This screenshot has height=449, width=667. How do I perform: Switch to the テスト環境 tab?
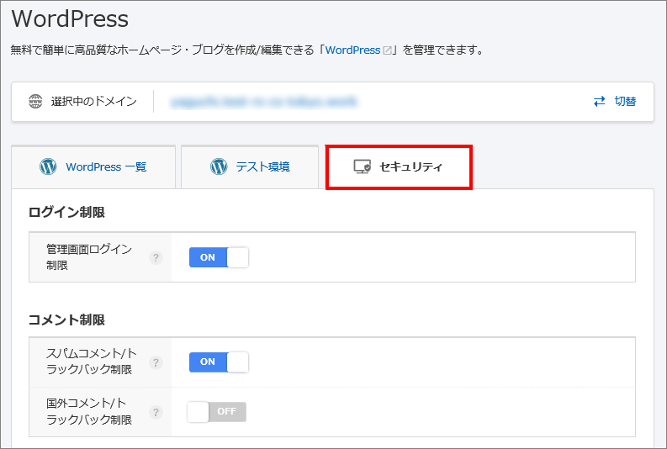250,166
